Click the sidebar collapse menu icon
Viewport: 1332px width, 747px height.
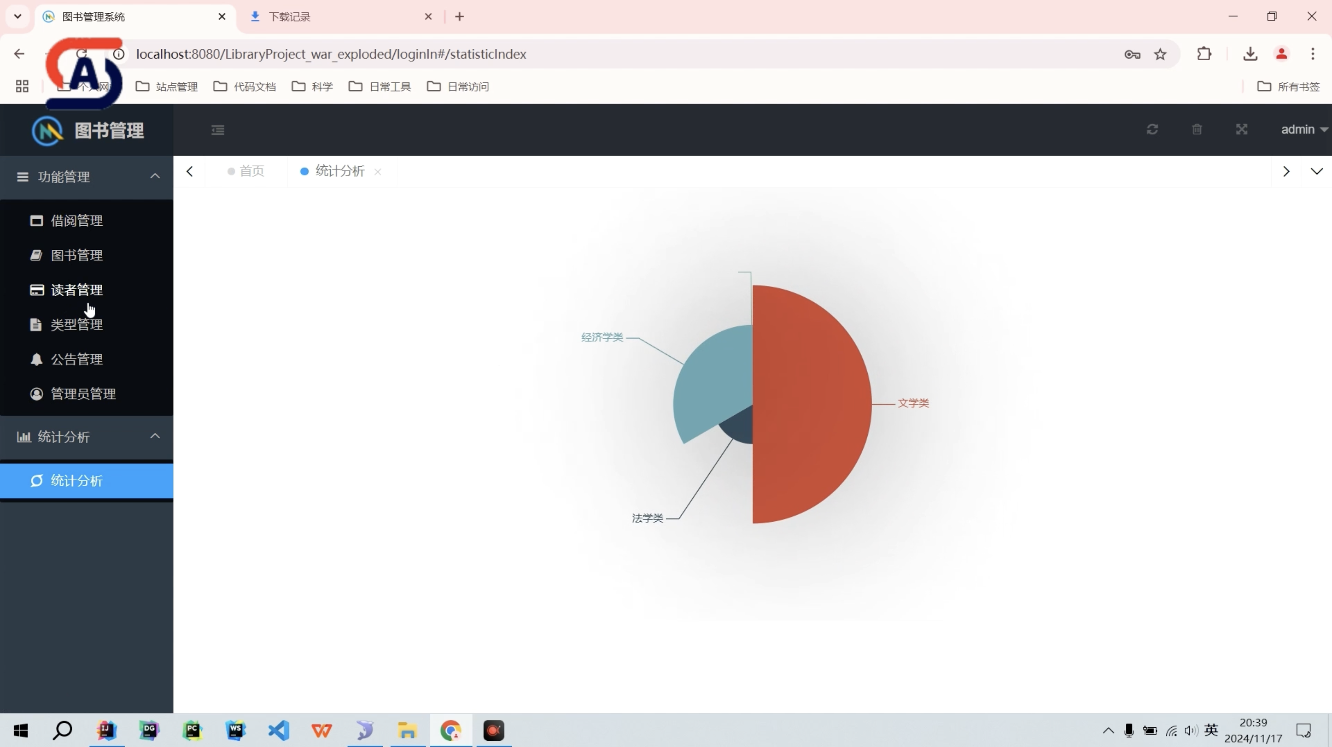[x=218, y=130]
